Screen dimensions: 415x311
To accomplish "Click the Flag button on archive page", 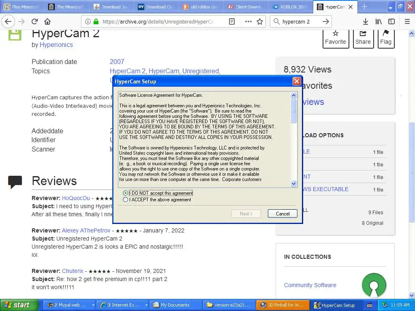I will [x=386, y=38].
